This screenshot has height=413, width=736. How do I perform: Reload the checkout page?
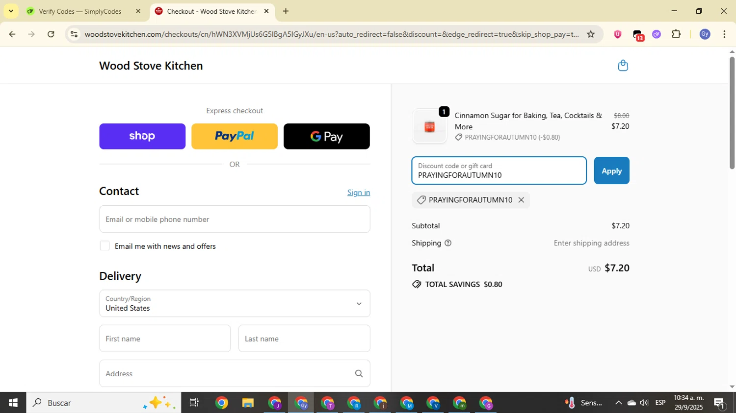pyautogui.click(x=51, y=34)
